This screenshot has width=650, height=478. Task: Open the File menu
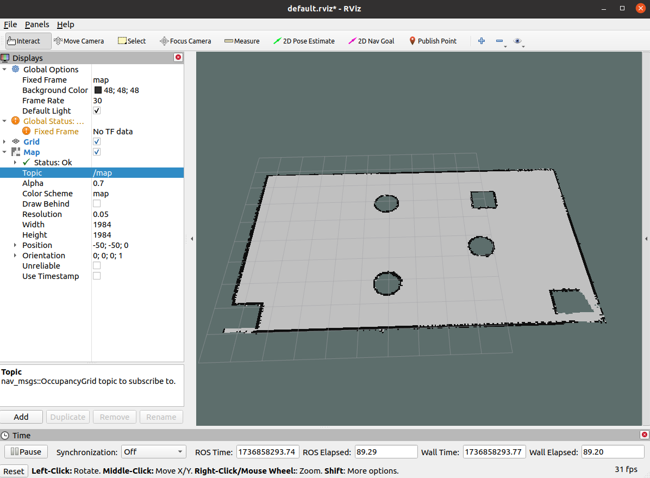[10, 24]
